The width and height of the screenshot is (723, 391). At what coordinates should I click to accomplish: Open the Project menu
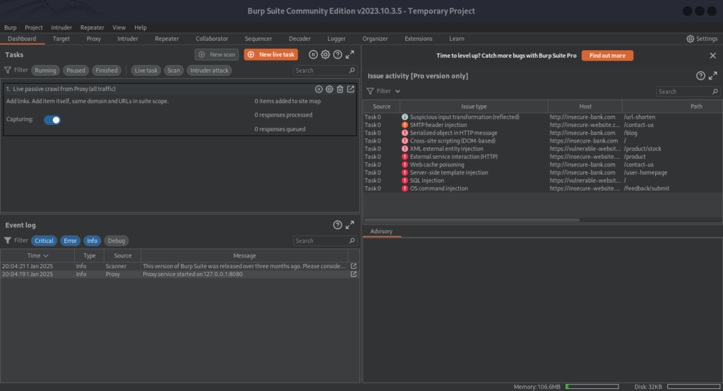point(34,28)
